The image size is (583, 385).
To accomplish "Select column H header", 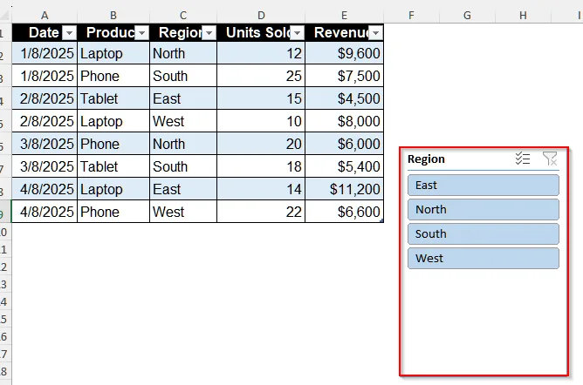I will [523, 16].
